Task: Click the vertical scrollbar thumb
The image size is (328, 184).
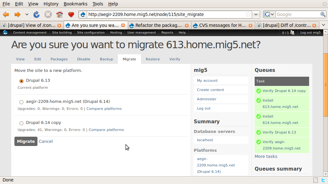Action: click(325, 85)
